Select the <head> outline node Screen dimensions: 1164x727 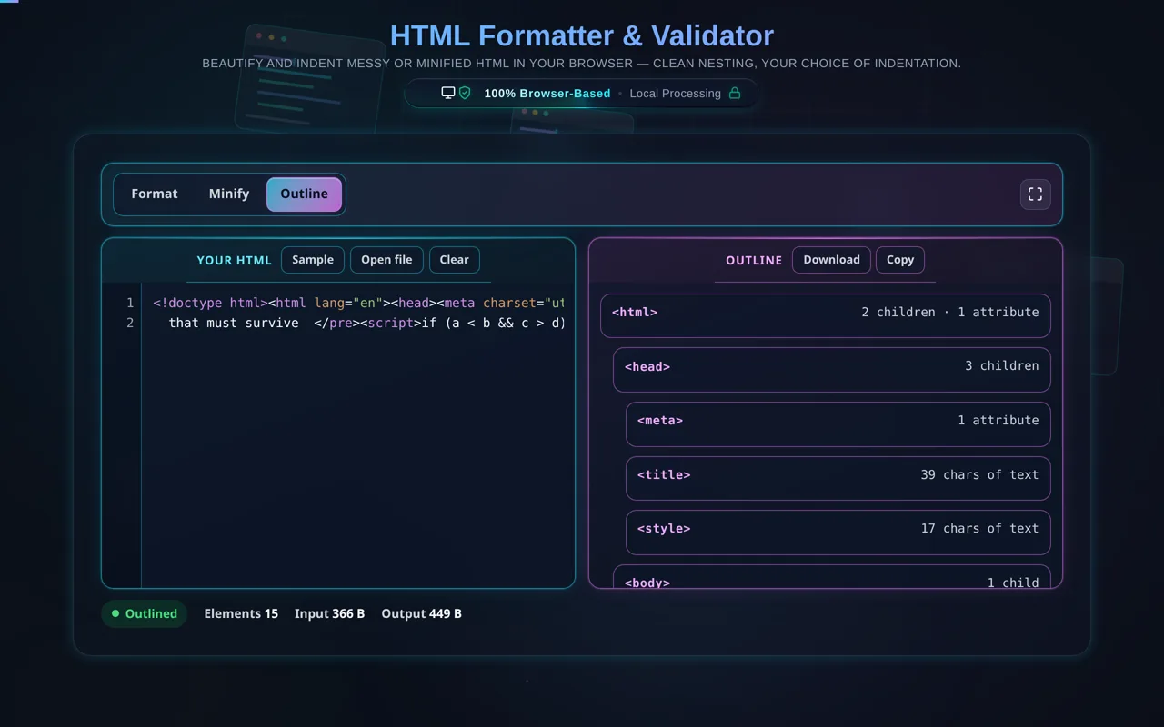(x=832, y=370)
